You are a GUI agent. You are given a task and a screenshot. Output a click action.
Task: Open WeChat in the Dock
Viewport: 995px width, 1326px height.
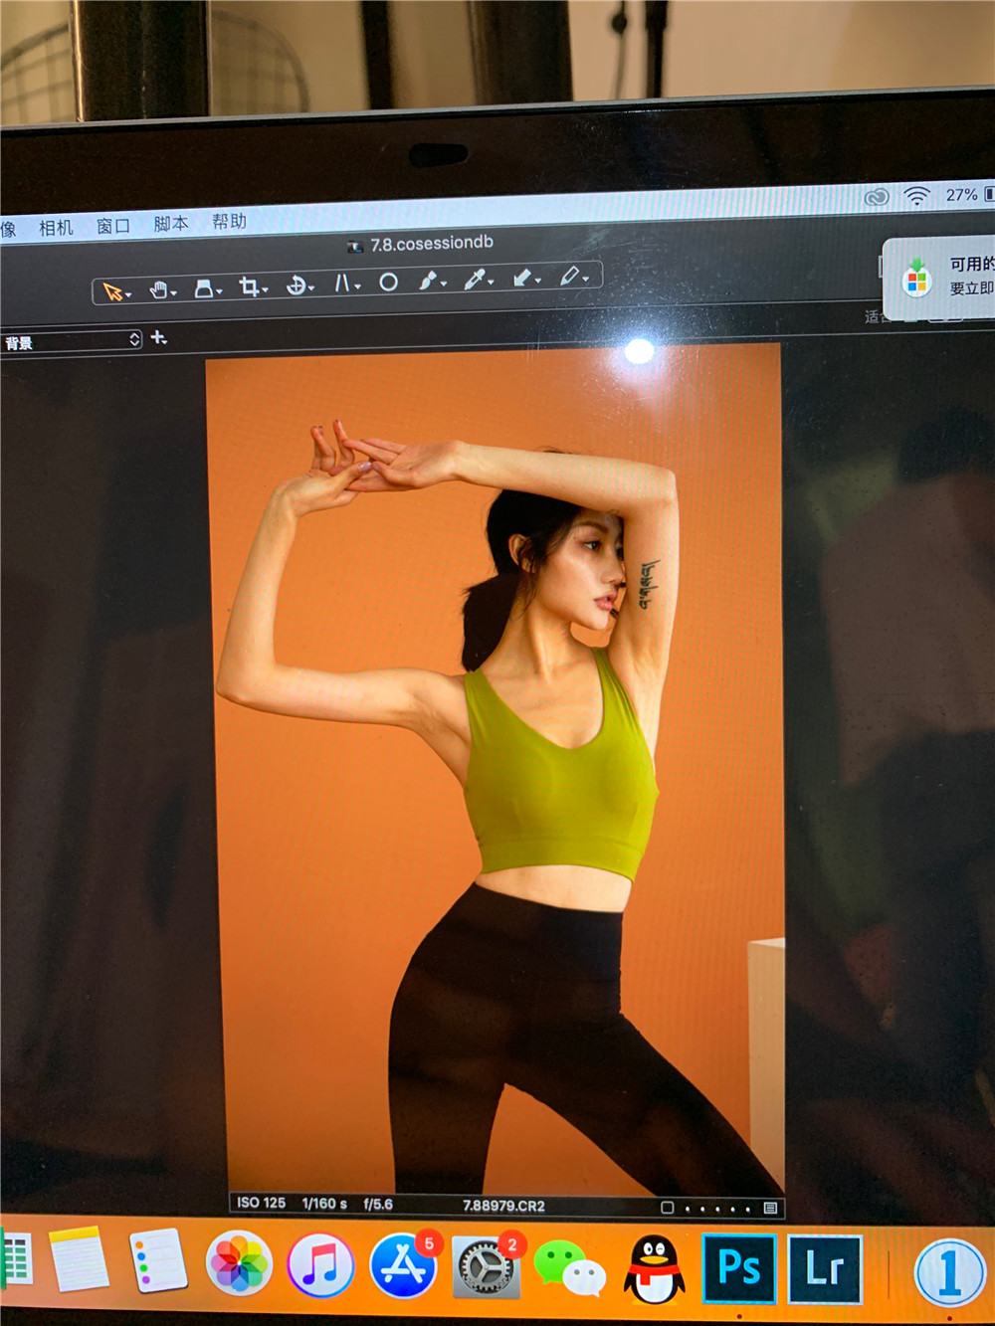(570, 1267)
